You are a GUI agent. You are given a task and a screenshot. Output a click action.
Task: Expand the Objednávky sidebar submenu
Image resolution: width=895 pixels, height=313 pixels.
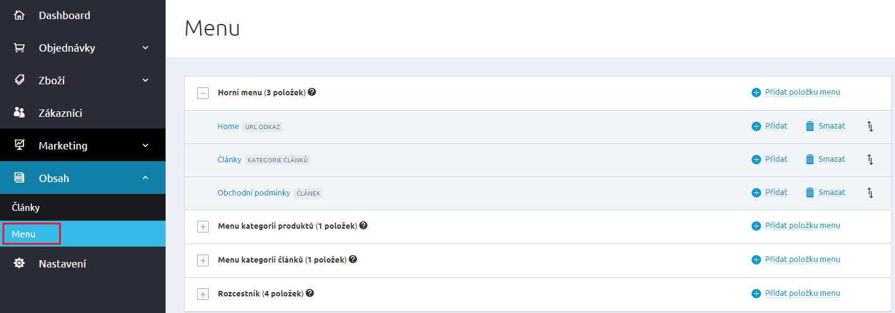[145, 47]
